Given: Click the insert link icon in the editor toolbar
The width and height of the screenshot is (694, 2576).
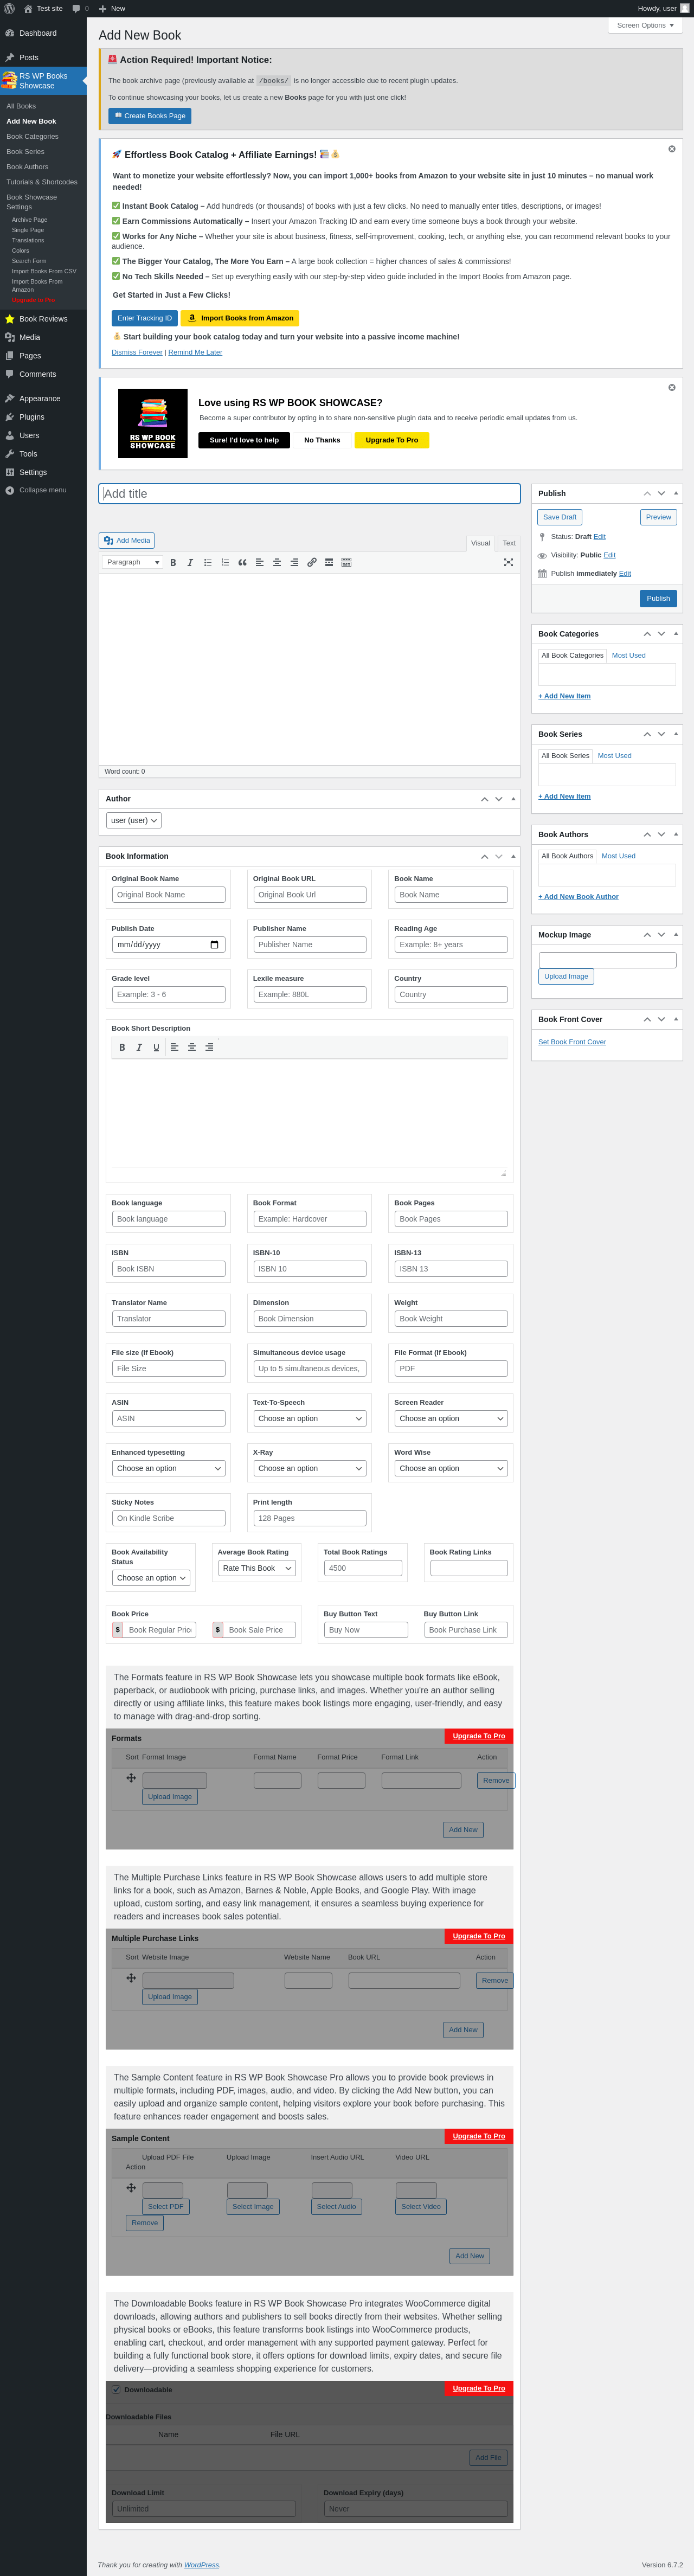Looking at the screenshot, I should click(311, 562).
